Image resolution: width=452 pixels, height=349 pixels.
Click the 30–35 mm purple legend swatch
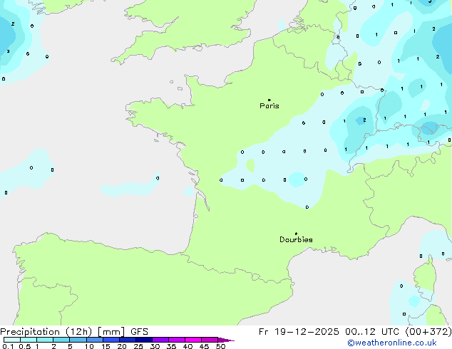click(x=160, y=340)
